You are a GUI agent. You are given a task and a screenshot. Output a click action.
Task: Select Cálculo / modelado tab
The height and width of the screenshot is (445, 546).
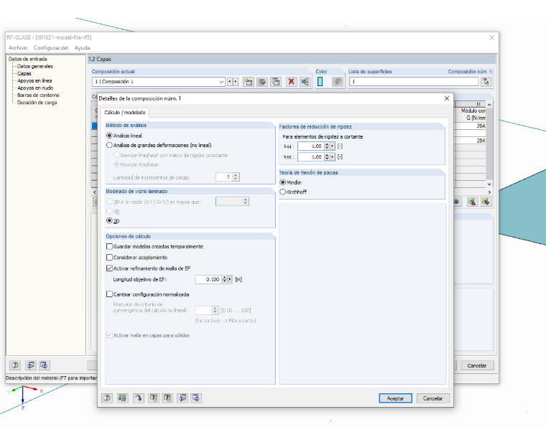(125, 113)
